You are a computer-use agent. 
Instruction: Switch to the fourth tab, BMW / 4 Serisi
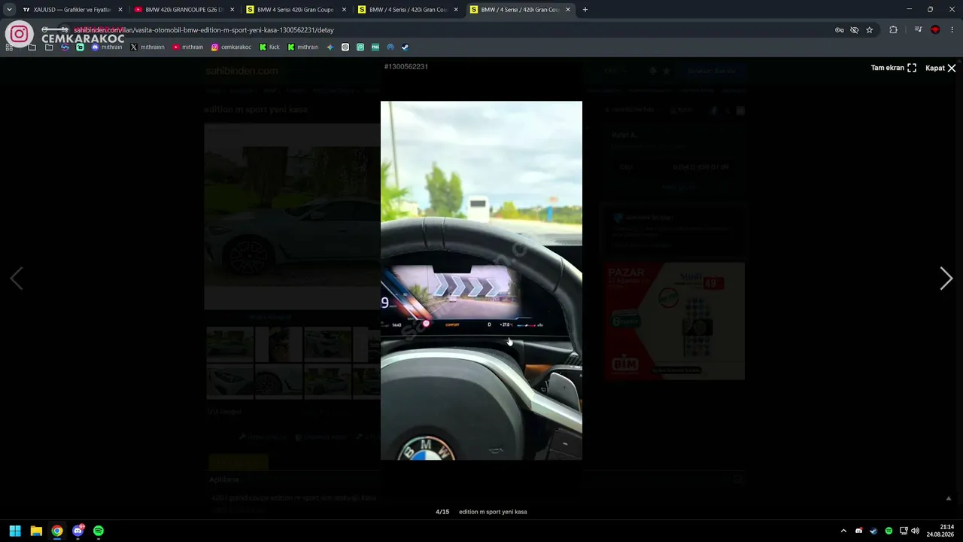tap(409, 10)
